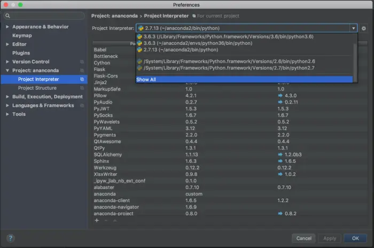This screenshot has height=248, width=374.
Task: Click Pillow upgrade arrow icon
Action: coord(280,96)
